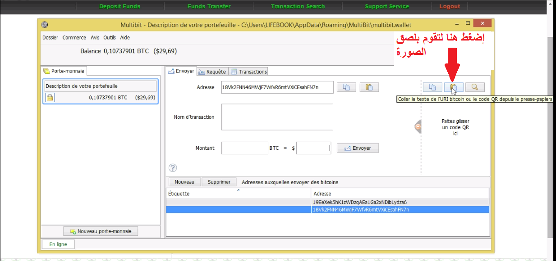Click the Nouveau address button

click(184, 182)
